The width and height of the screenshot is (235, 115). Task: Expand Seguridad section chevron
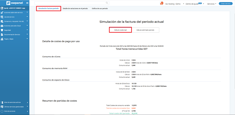(x=27, y=30)
